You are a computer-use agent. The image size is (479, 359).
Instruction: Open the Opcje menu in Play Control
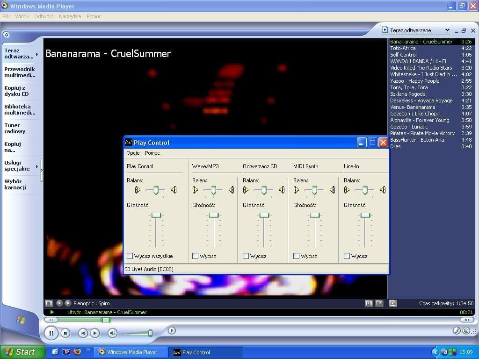click(x=133, y=153)
